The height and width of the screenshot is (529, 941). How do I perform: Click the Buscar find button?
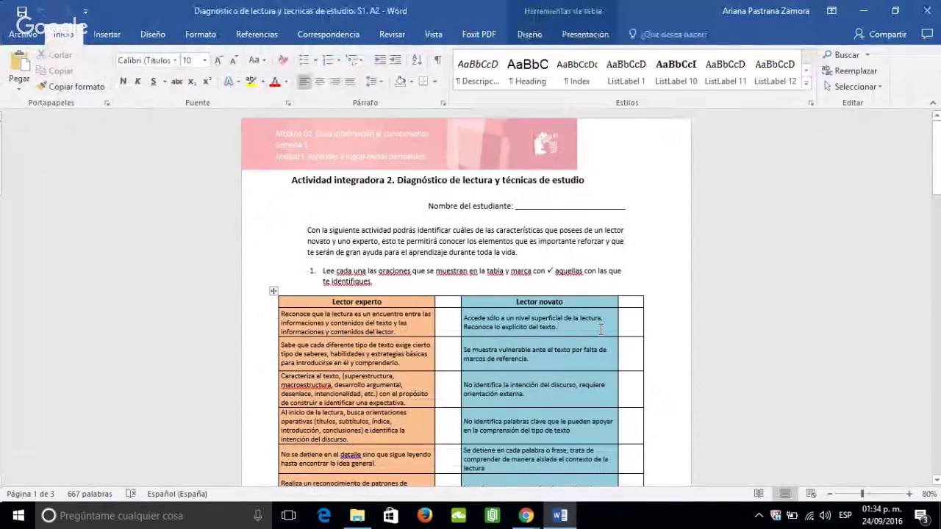pos(846,55)
